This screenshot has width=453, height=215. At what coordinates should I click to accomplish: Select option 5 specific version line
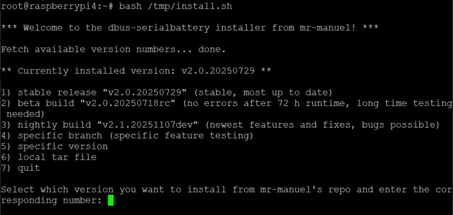[55, 147]
